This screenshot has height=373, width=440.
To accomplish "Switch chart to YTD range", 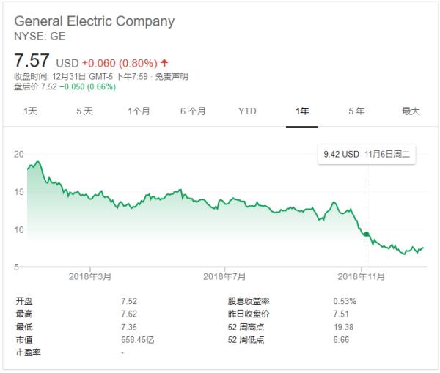I will click(x=247, y=111).
